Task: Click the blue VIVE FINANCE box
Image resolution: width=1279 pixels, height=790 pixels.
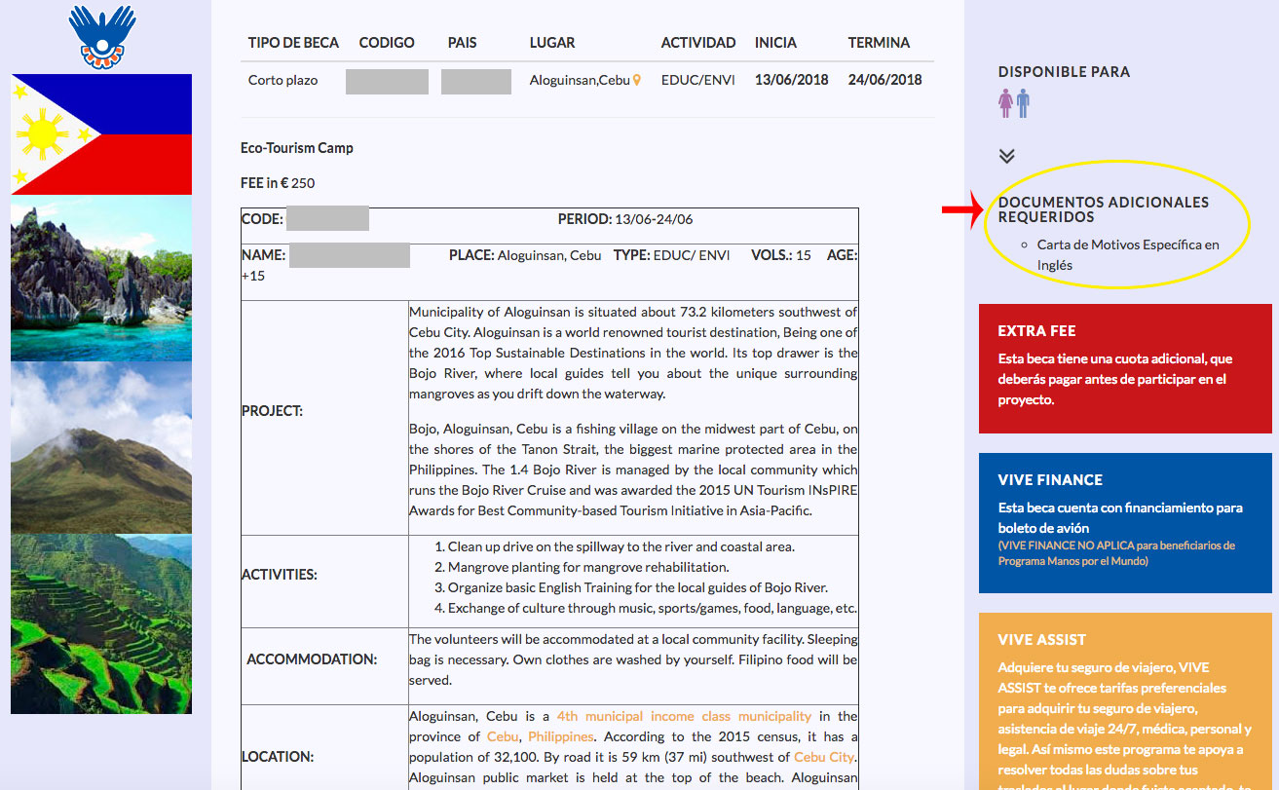Action: [x=1125, y=523]
